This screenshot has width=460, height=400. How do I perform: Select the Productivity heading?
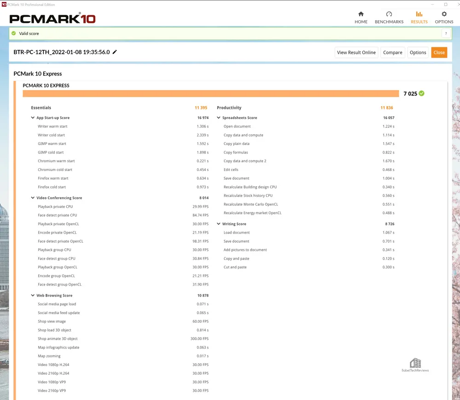[x=229, y=108]
